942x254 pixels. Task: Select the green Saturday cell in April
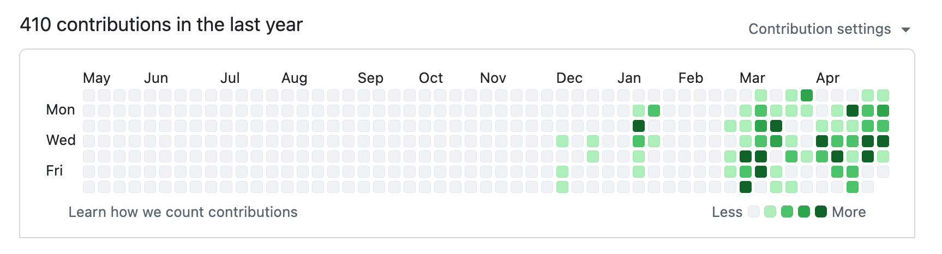pos(853,187)
